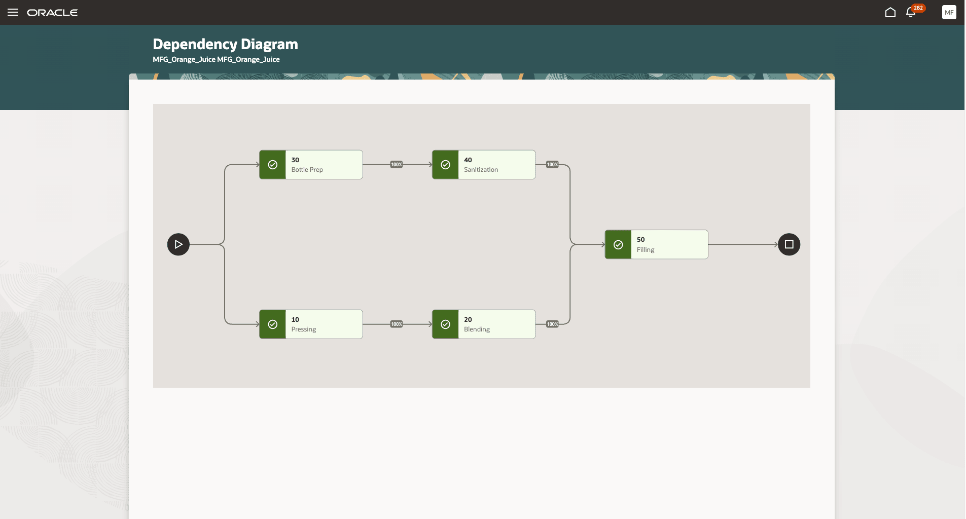
Task: Open the Home page icon
Action: (x=890, y=12)
